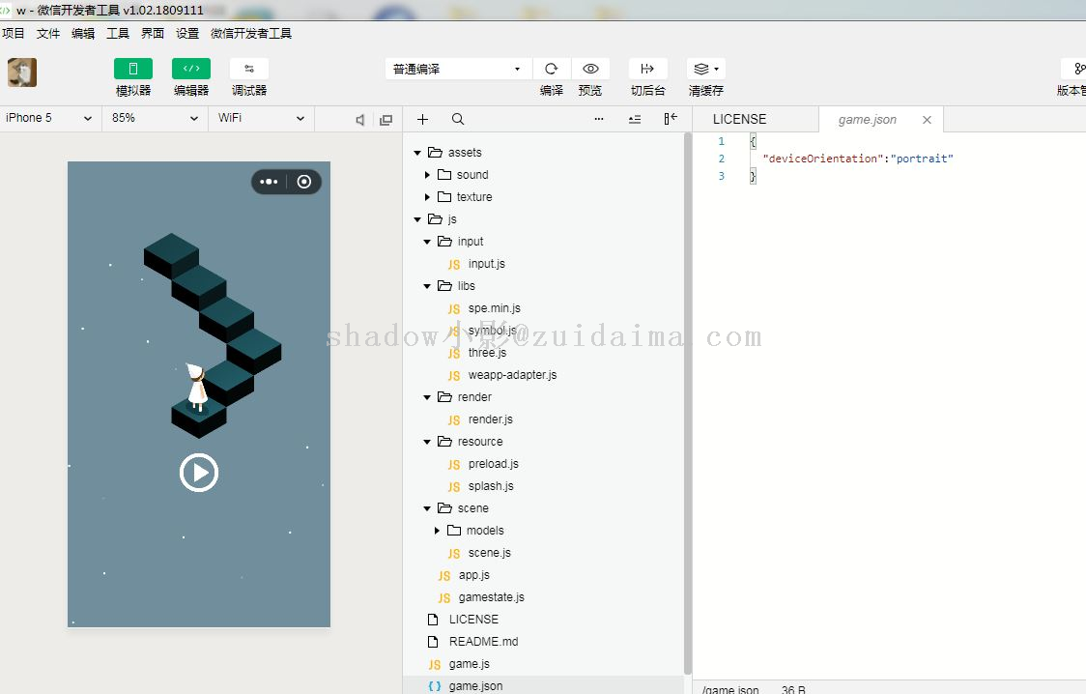Screen dimensions: 1086x694
Task: Click the 切后台 switch-to-background icon
Action: [x=647, y=69]
